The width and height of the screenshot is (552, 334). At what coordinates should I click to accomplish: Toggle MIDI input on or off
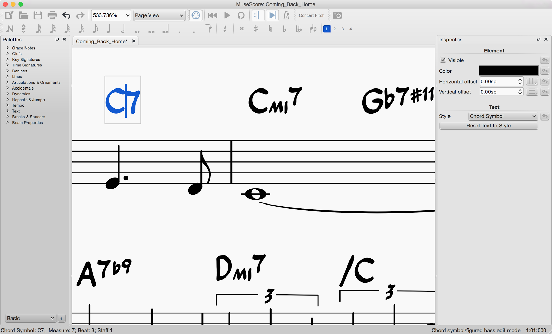(x=196, y=15)
